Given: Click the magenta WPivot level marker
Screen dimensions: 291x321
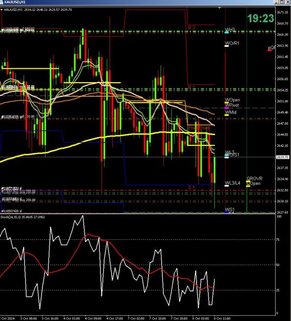Looking at the screenshot, I should pos(226,108).
